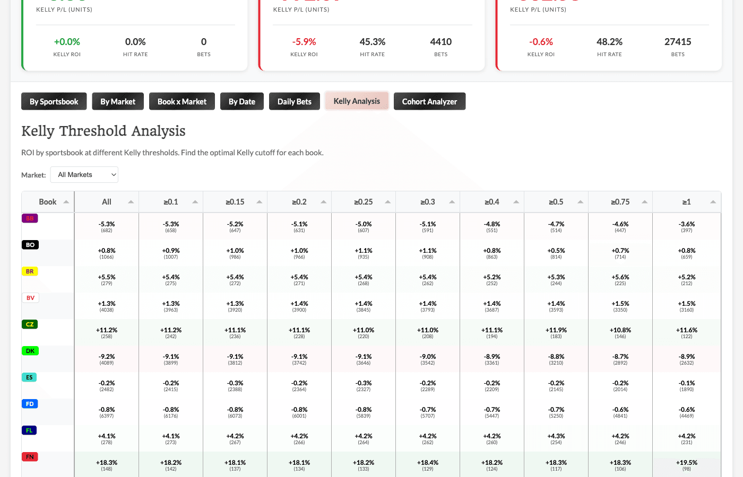
Task: Click the BV sportsbook badge icon
Action: point(29,297)
